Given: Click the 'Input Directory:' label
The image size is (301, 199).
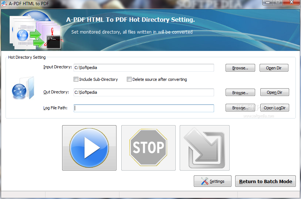Looking at the screenshot, I should 57,67.
